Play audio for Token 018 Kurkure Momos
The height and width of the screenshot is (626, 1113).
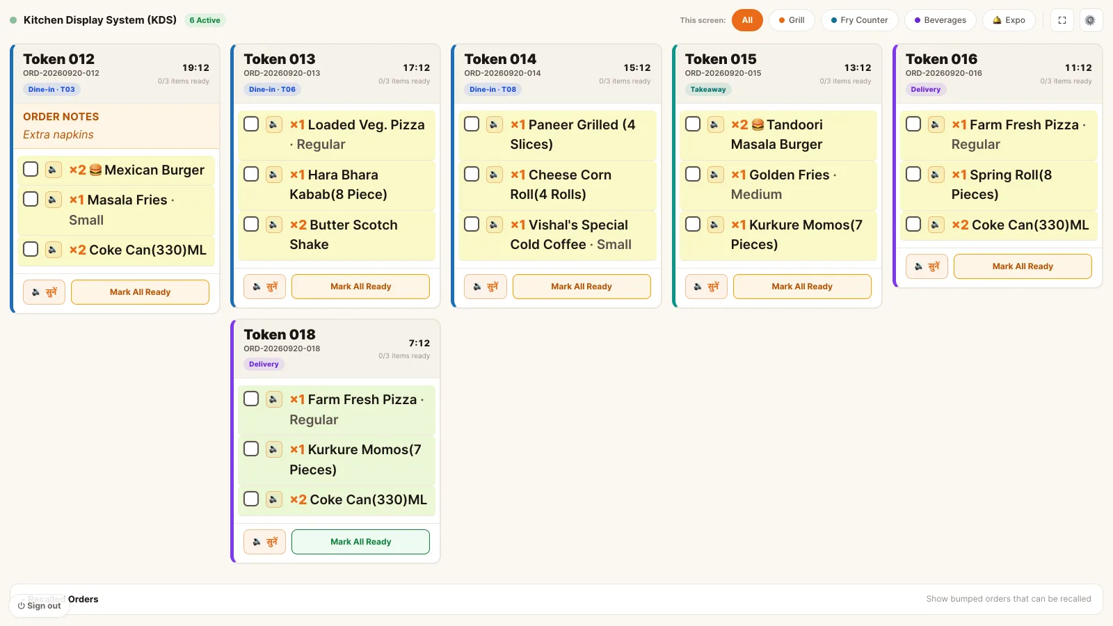273,449
